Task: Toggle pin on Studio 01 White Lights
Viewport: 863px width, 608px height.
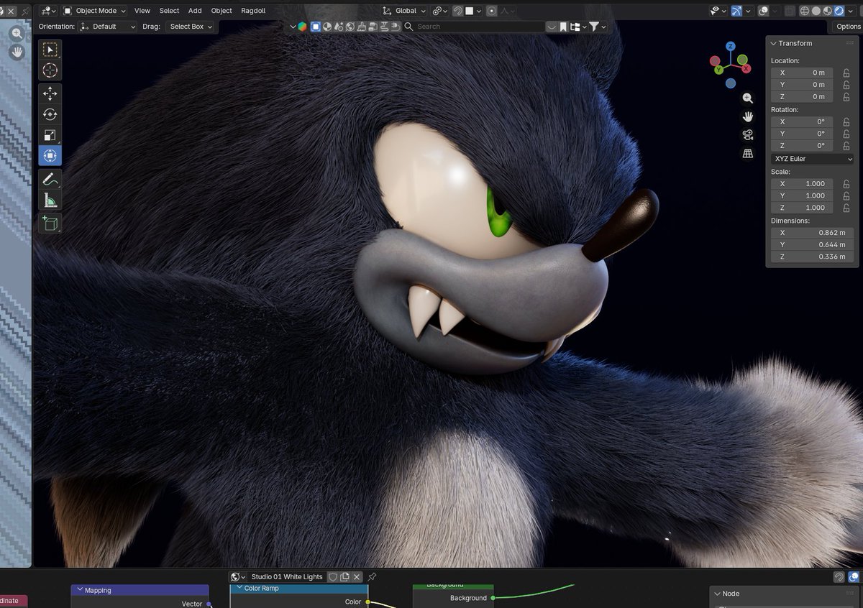Action: [372, 577]
